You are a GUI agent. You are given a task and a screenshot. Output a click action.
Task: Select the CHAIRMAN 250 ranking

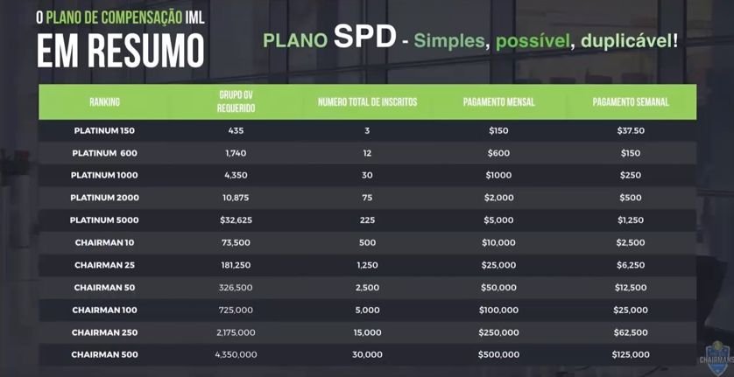pos(104,332)
